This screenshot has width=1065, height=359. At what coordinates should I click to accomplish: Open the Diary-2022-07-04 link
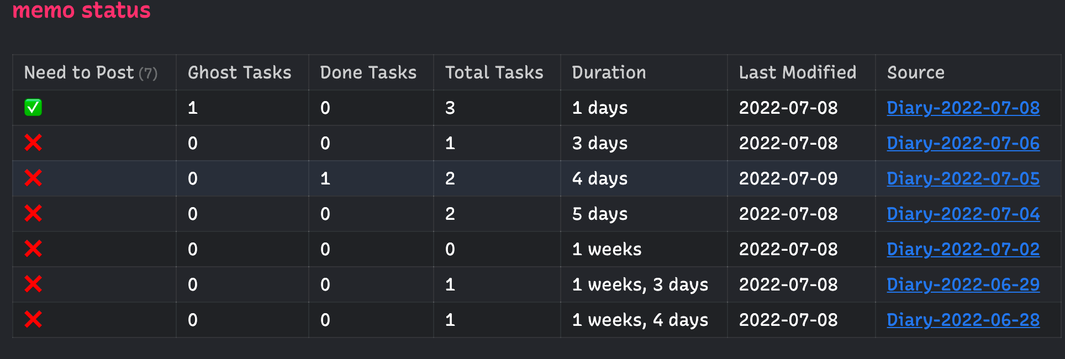pos(963,214)
